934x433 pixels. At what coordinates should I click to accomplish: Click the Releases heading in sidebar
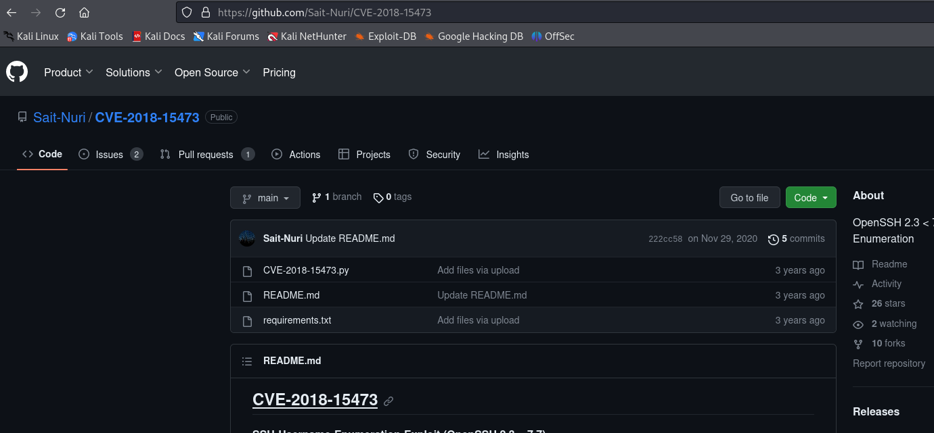coord(876,411)
